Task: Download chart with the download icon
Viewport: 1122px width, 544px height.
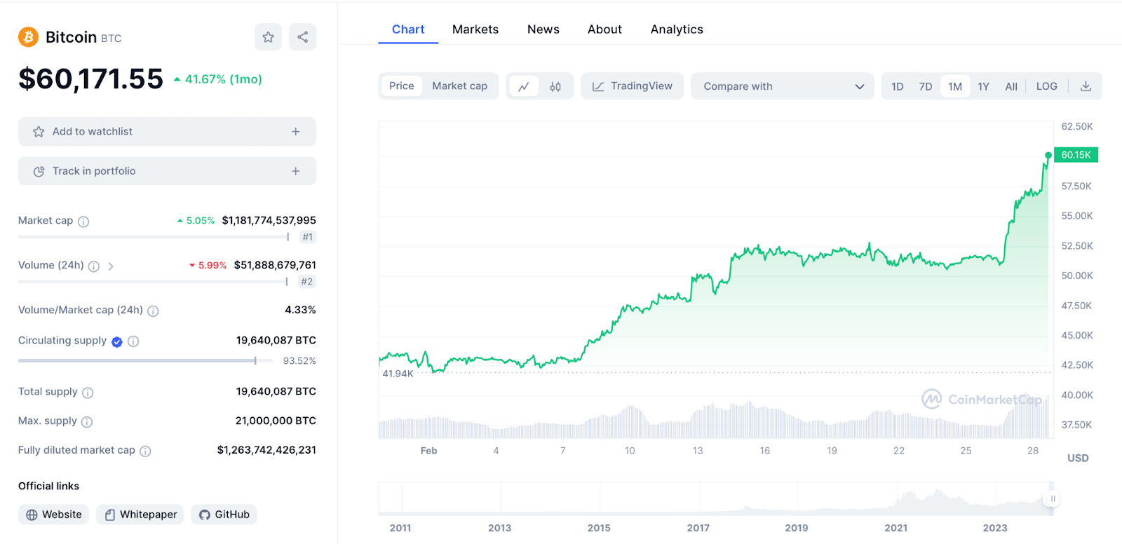Action: [x=1086, y=86]
